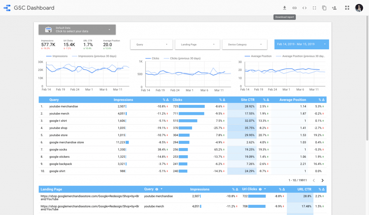Sort query table by Impressions column
The height and width of the screenshot is (215, 369).
coord(123,100)
